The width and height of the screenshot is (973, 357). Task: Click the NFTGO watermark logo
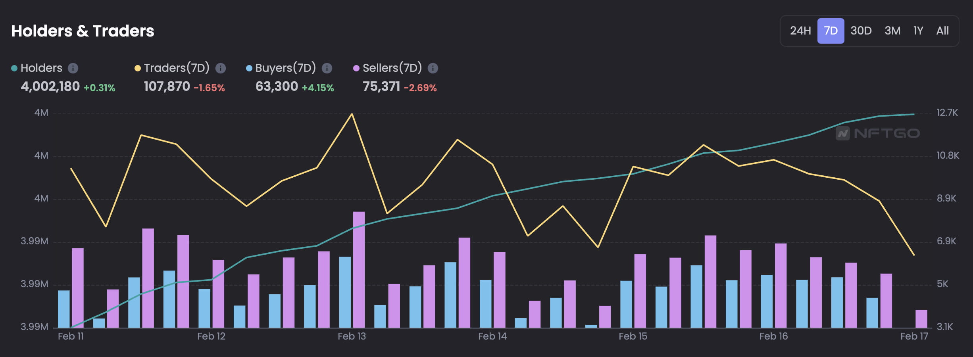(x=878, y=133)
